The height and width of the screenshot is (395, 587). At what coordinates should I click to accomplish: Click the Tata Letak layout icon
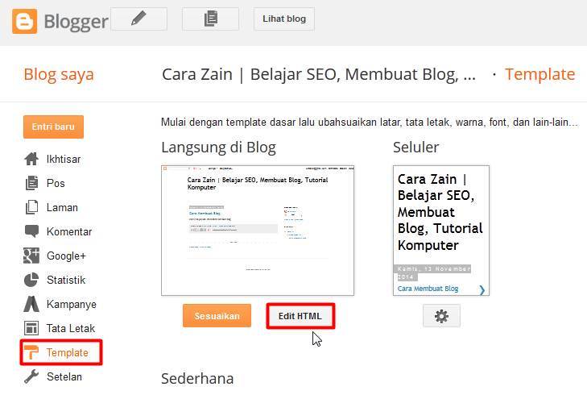pyautogui.click(x=31, y=328)
